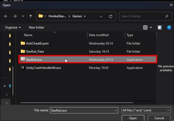Sort by Type column header
Screen dimensions: 174x121
tap(130, 35)
